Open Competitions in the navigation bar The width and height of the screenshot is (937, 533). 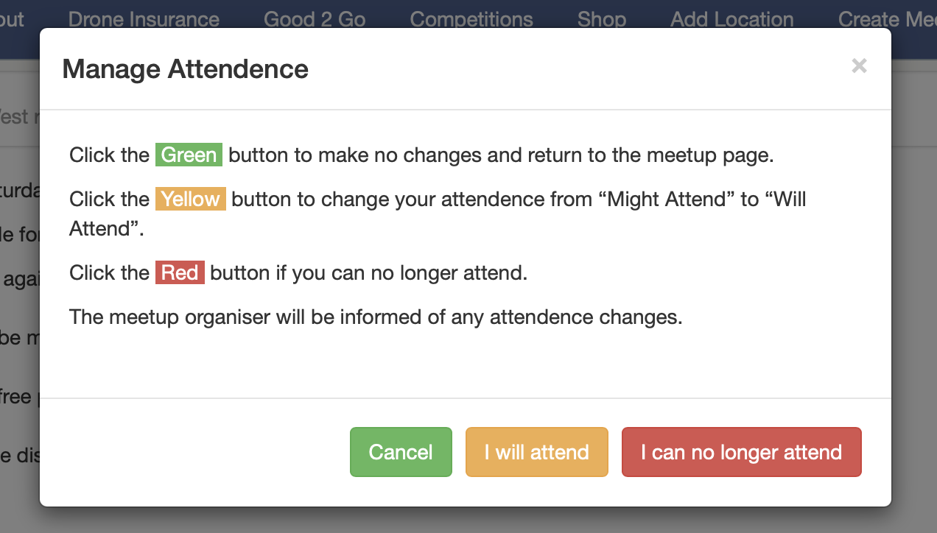(x=471, y=19)
